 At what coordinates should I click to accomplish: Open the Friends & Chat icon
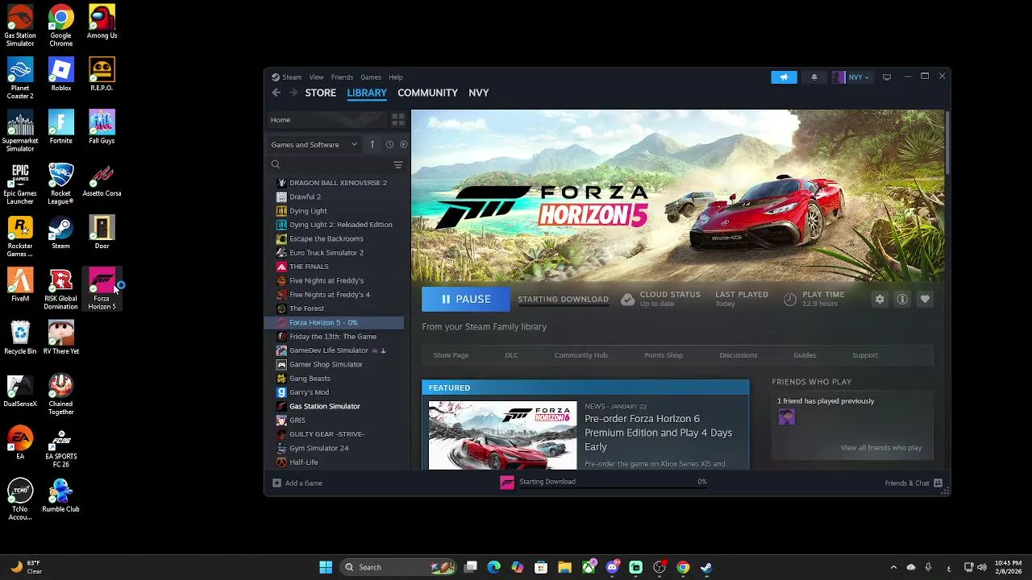pos(938,483)
